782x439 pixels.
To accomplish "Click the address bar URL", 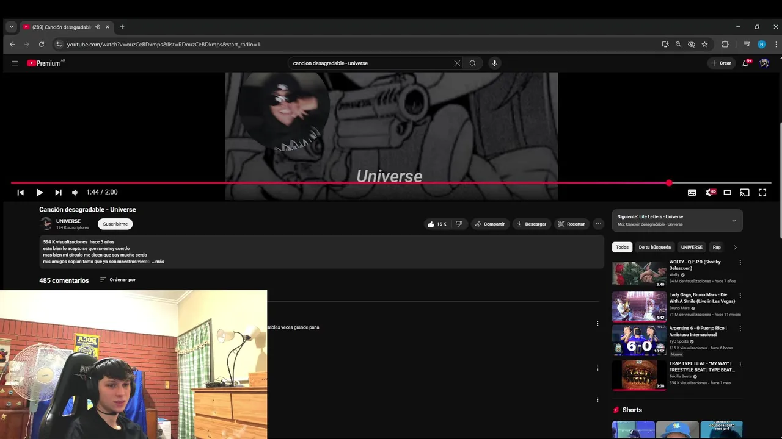I will (164, 44).
